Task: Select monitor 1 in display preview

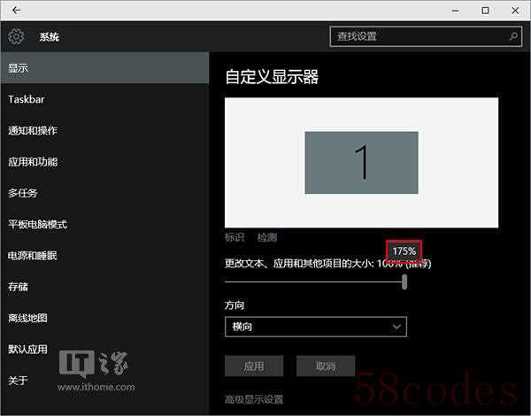Action: pyautogui.click(x=361, y=162)
